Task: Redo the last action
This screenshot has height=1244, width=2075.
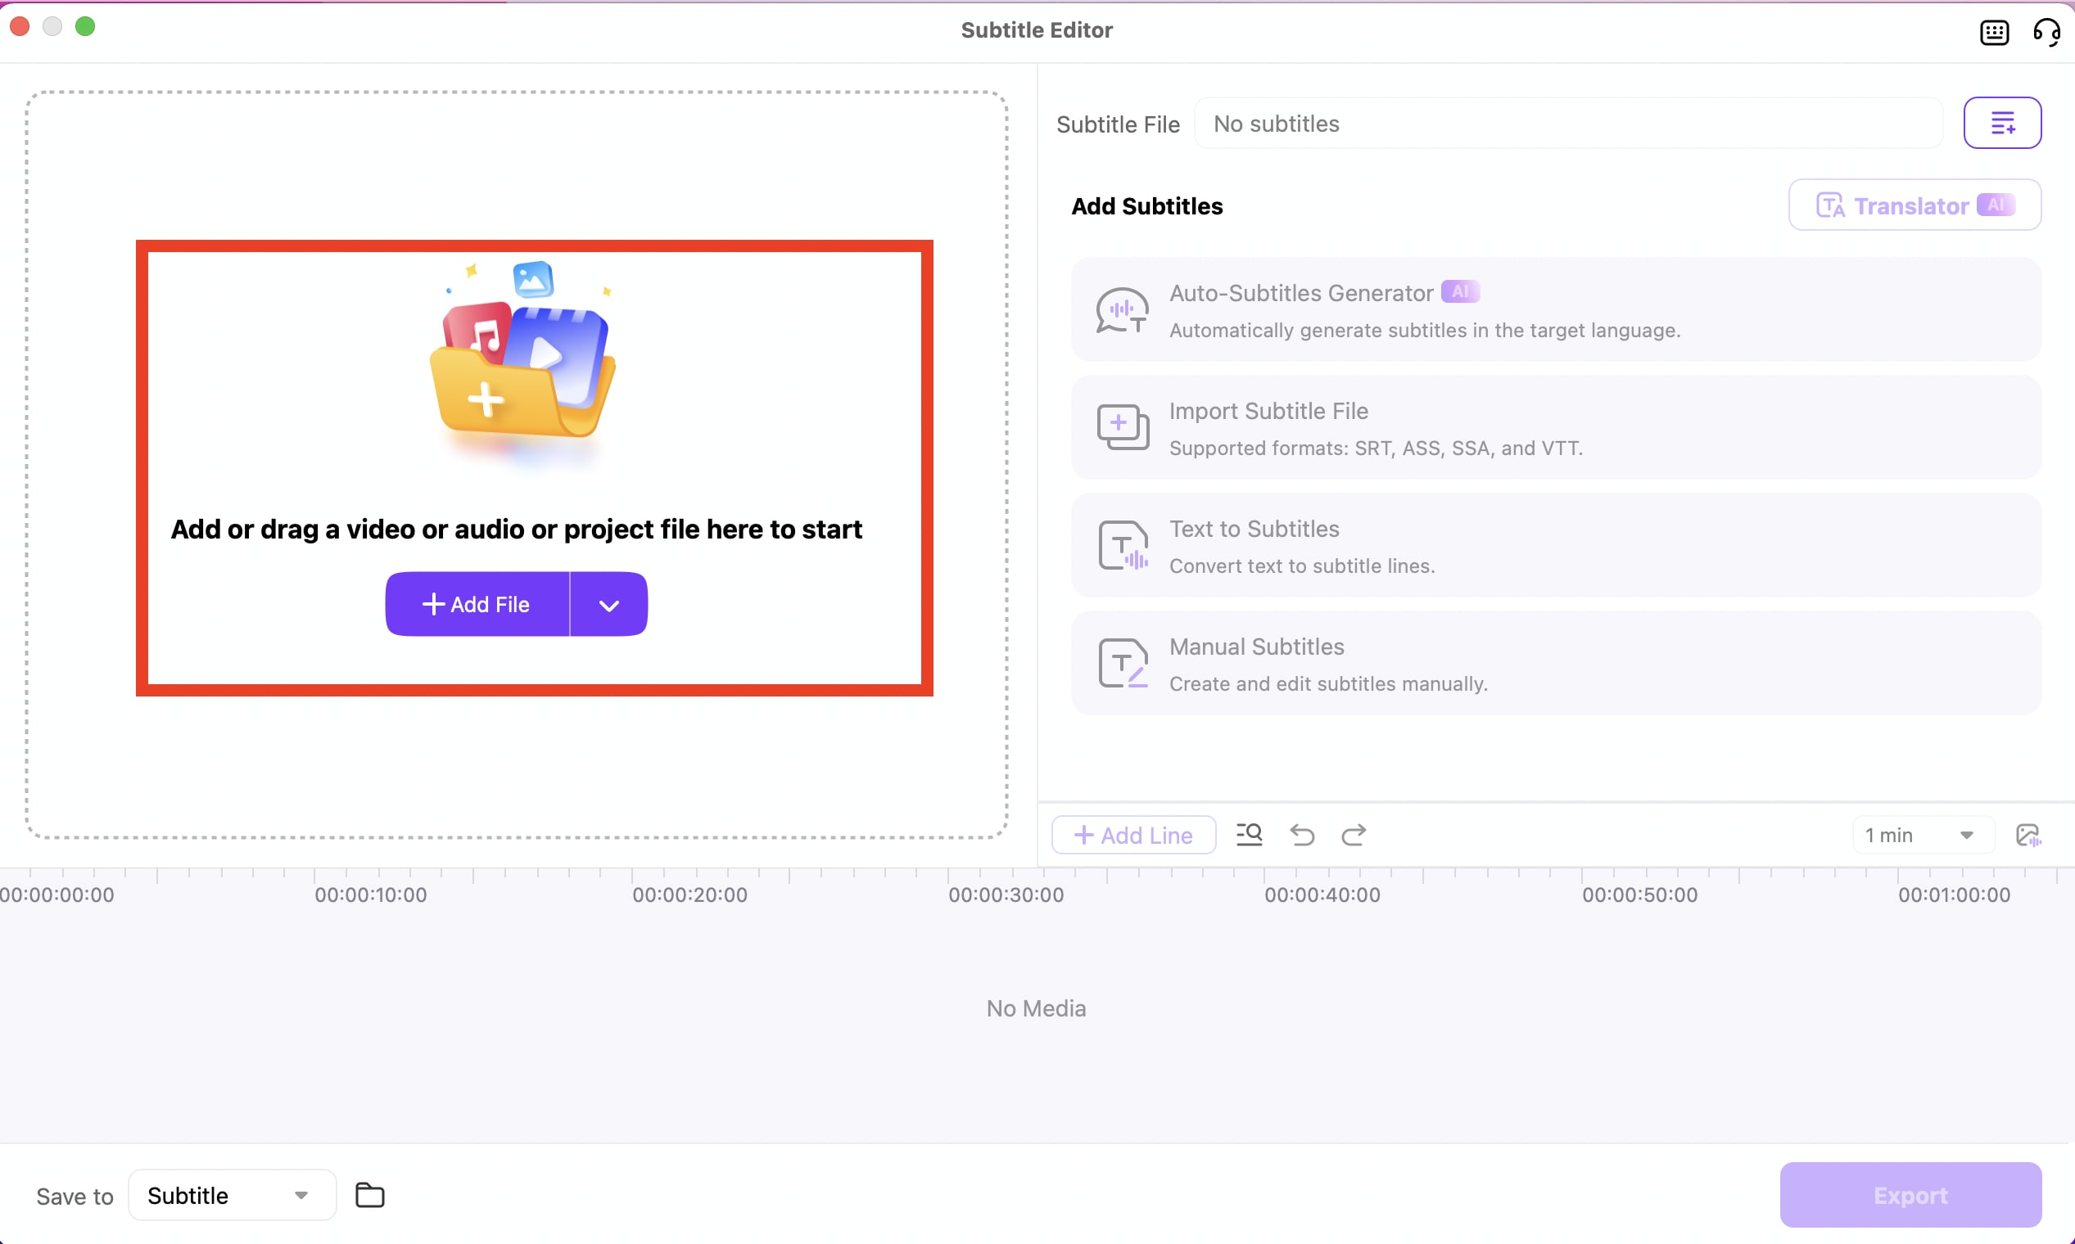Action: pyautogui.click(x=1354, y=834)
